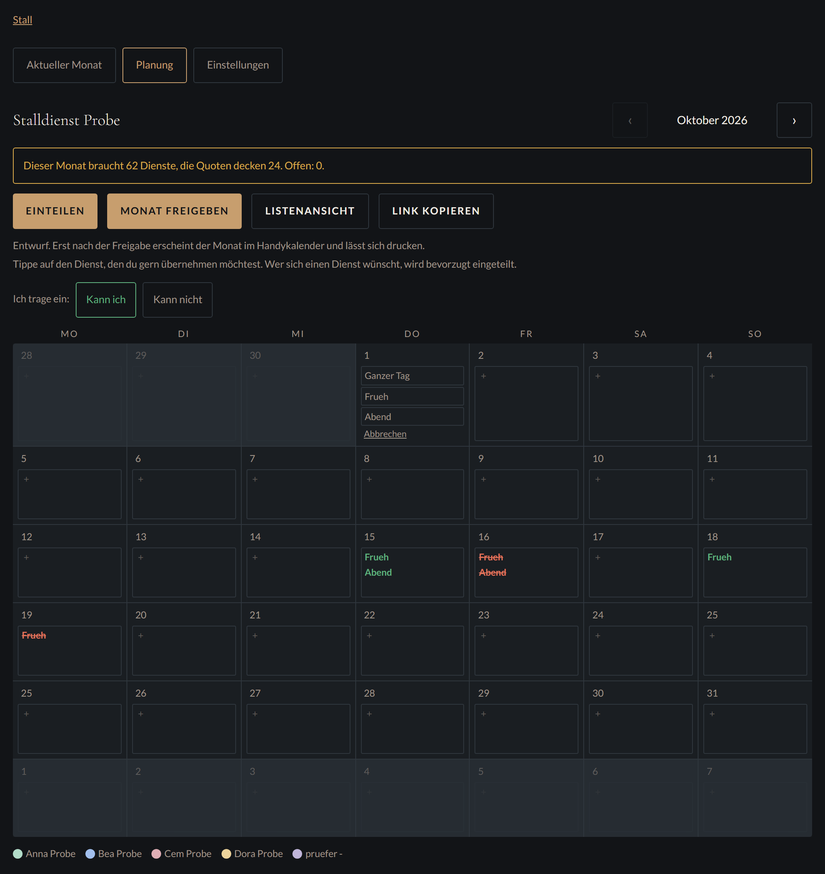825x874 pixels.
Task: Choose 'Abend' option on day 1
Action: (x=412, y=417)
